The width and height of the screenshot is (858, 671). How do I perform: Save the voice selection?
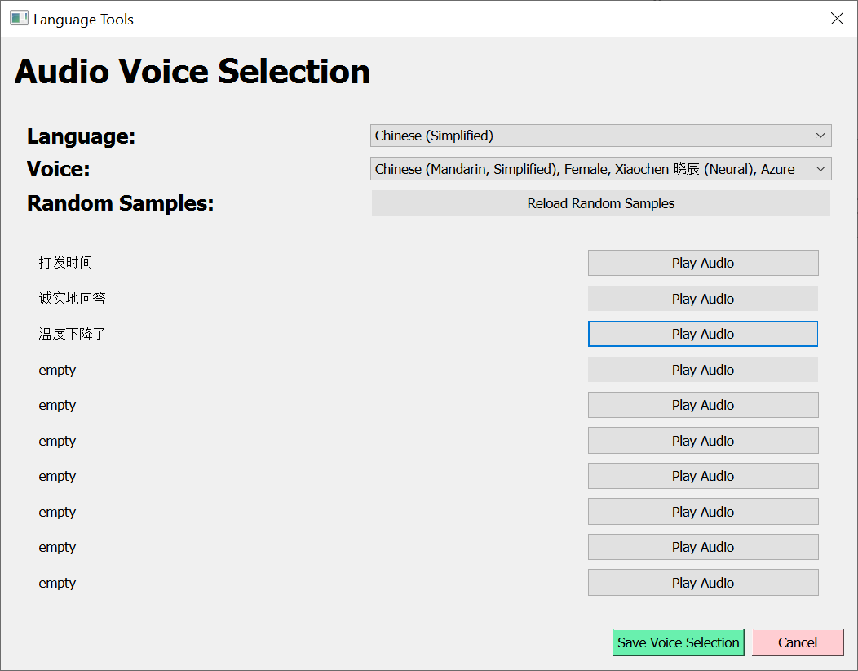click(x=678, y=642)
